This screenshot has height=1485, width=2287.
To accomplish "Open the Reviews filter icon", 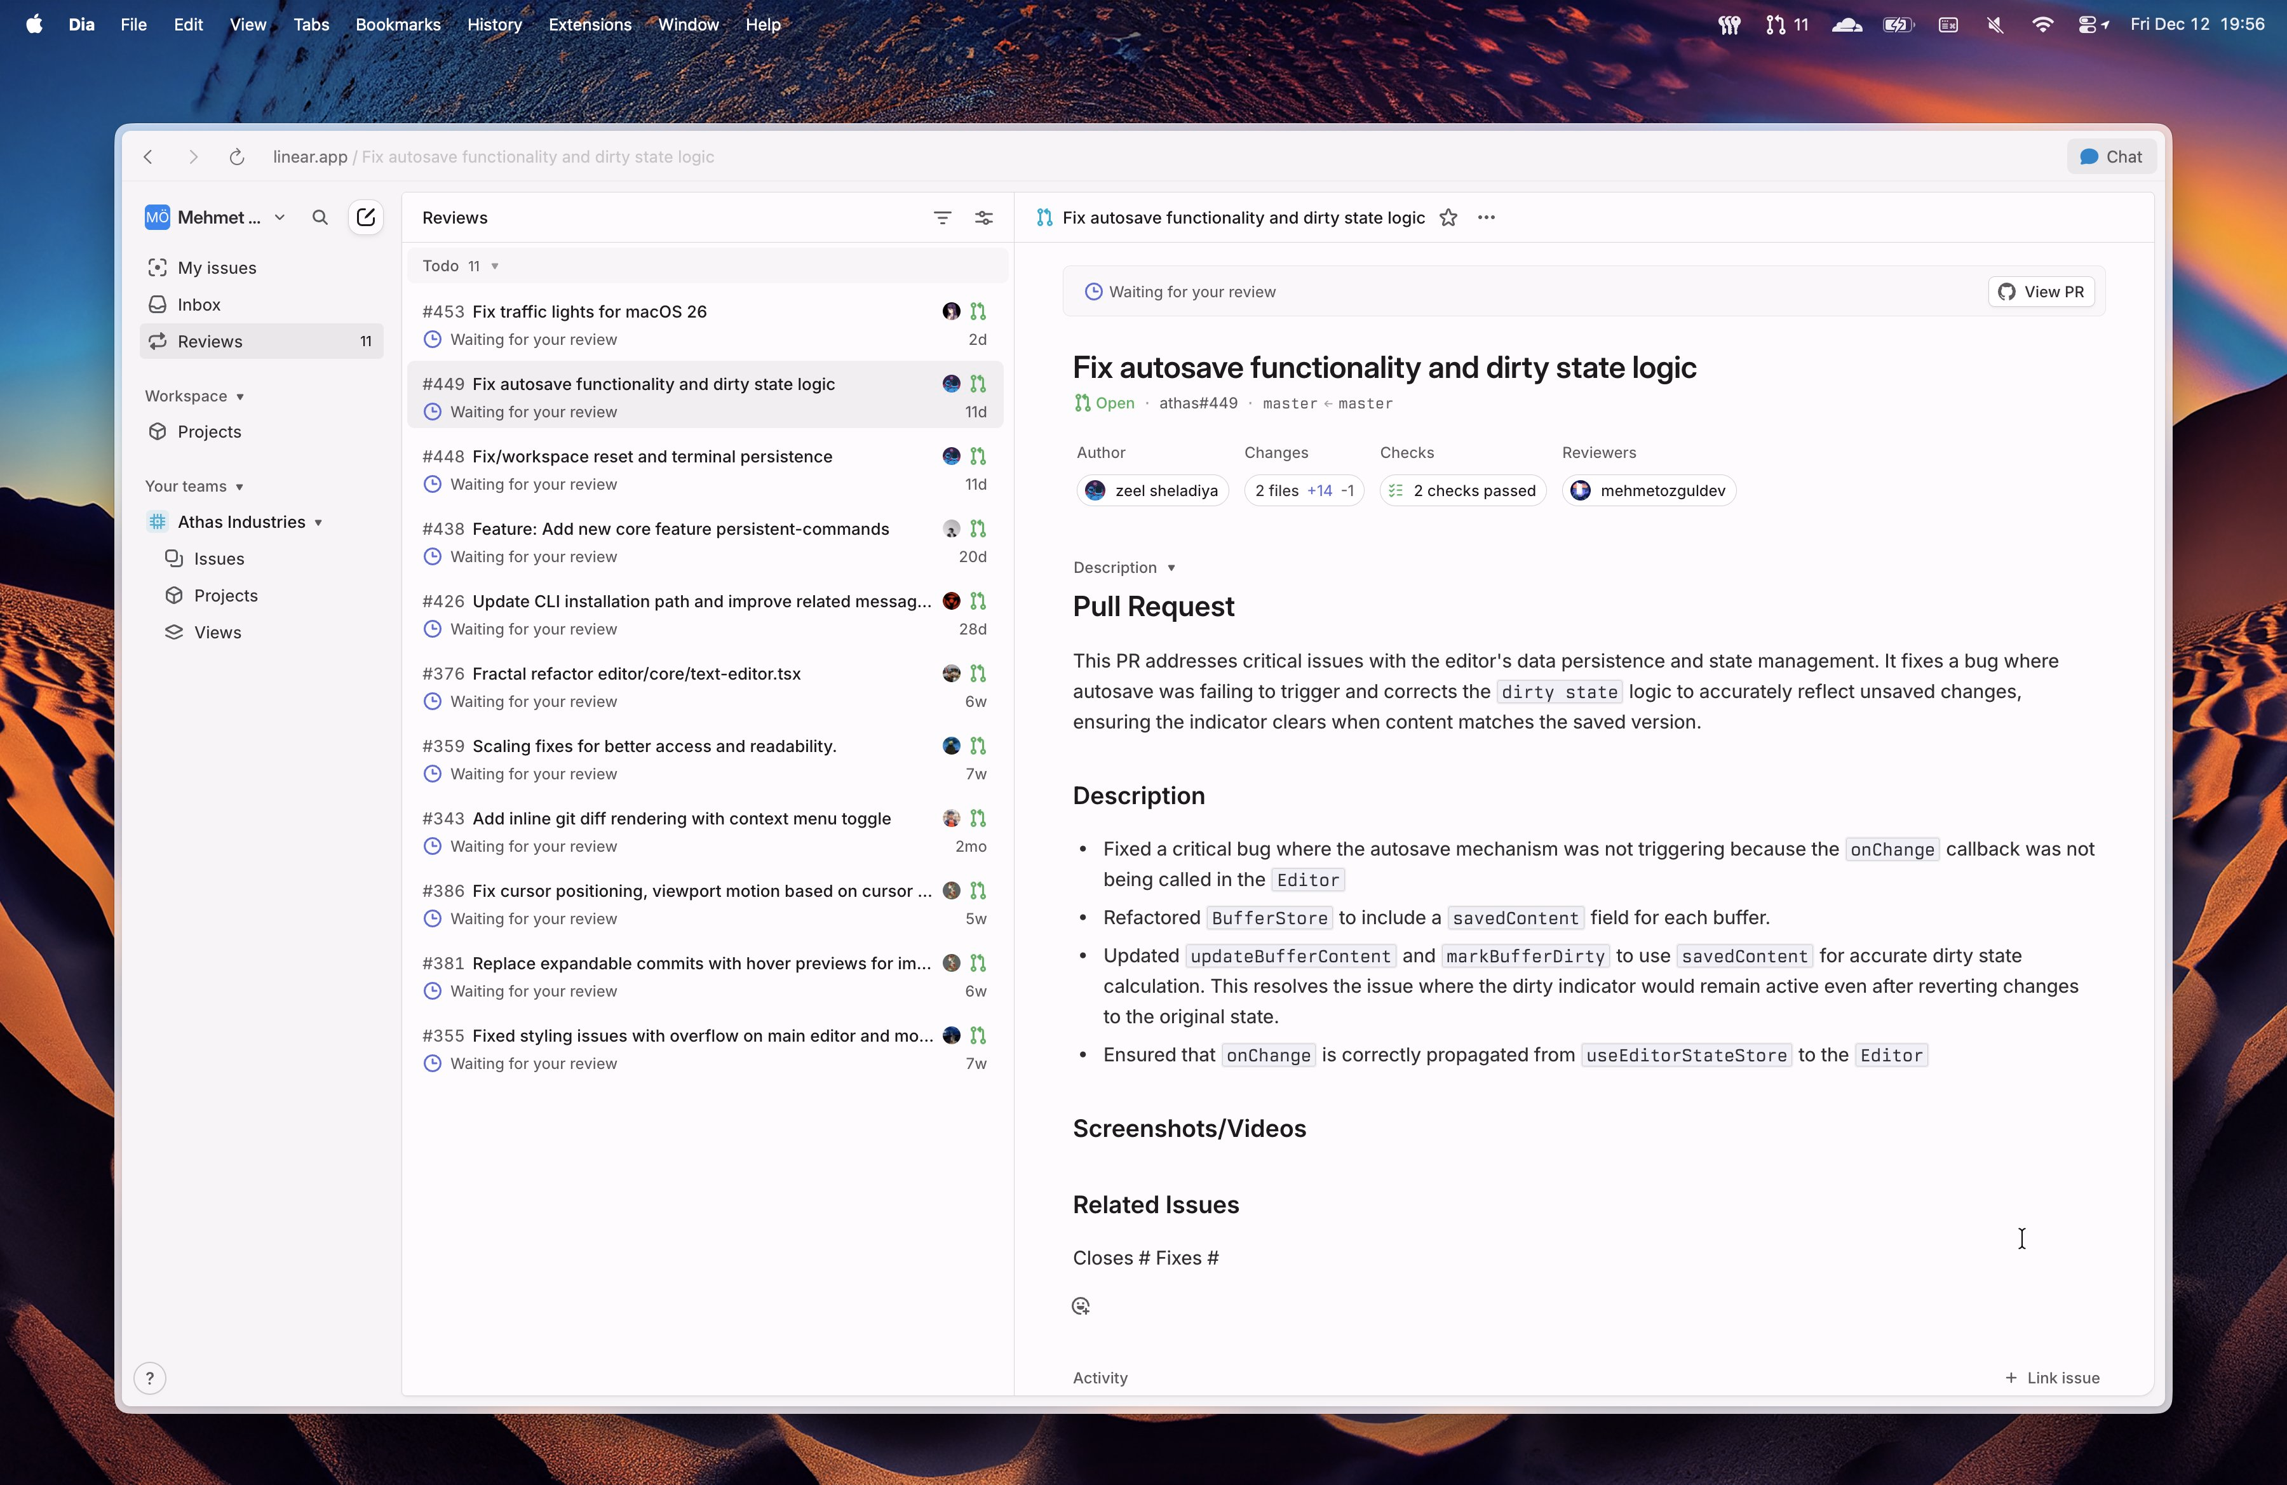I will pyautogui.click(x=943, y=218).
